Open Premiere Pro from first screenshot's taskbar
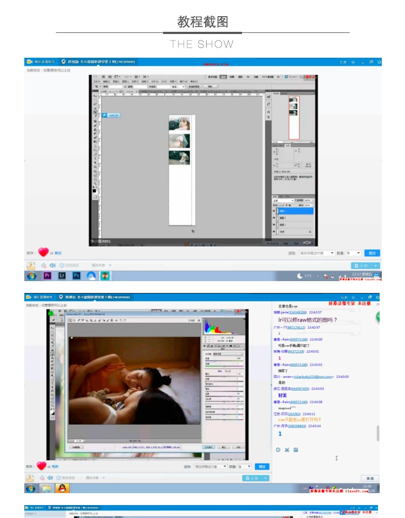Screen dimensions: 405x518 pos(48,276)
